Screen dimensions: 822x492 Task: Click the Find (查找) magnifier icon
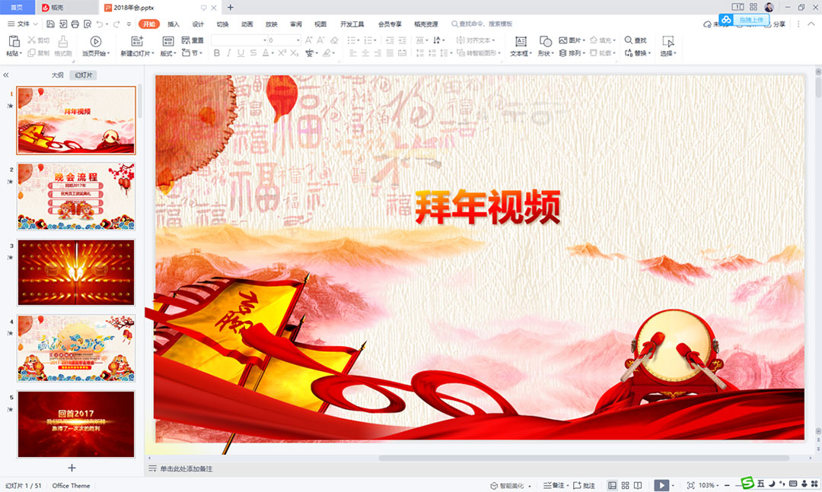629,40
